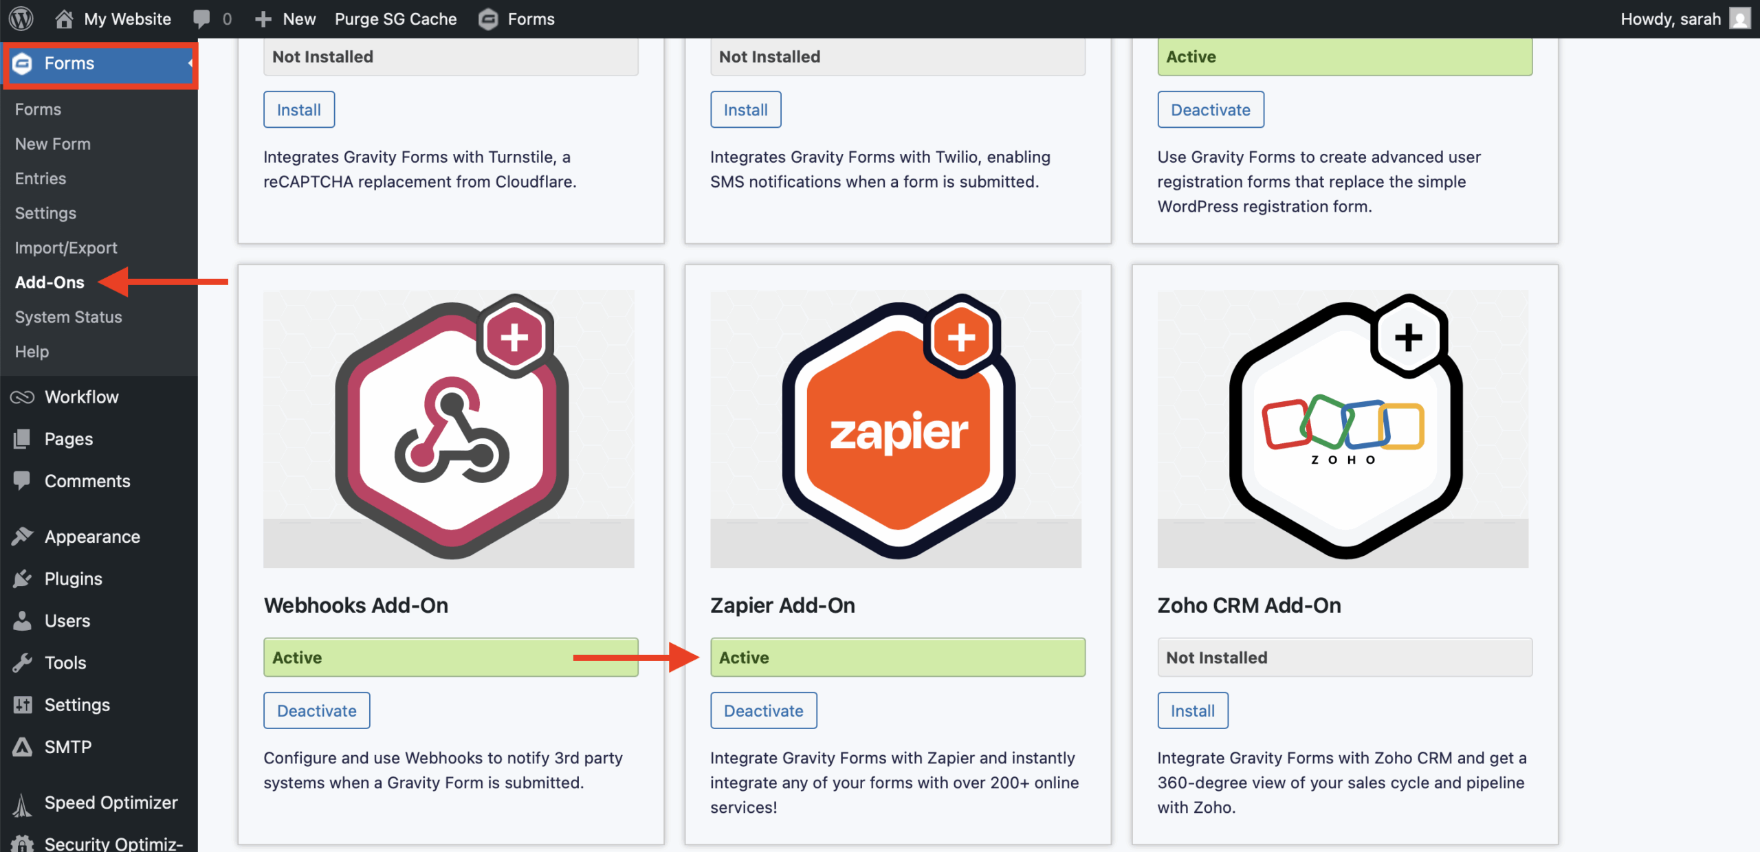The height and width of the screenshot is (852, 1760).
Task: Open the New item dropdown
Action: click(285, 19)
